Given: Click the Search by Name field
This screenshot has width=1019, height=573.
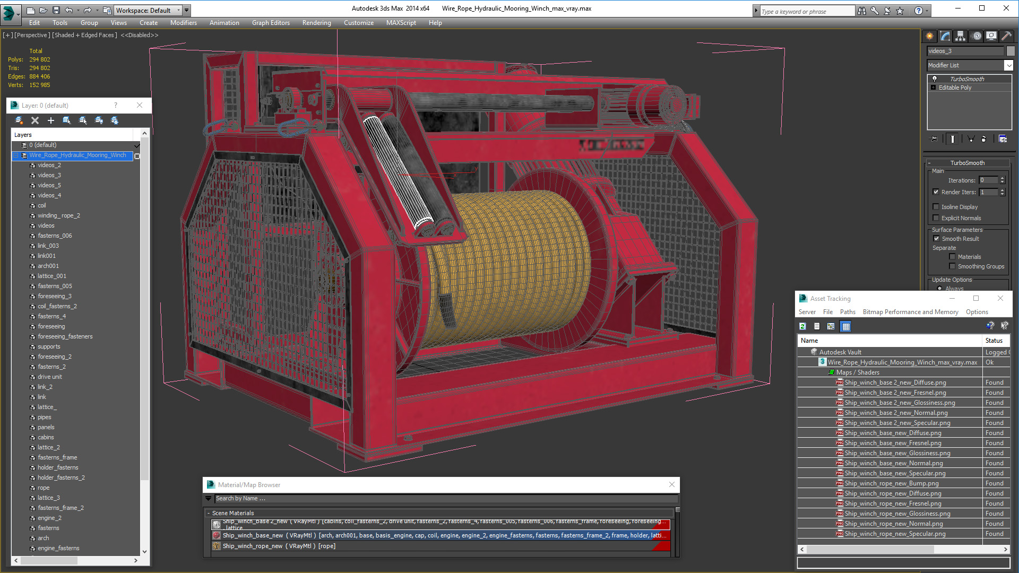Looking at the screenshot, I should coord(446,499).
